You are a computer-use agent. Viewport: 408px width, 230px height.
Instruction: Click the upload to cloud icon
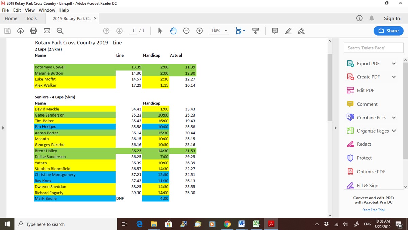20,31
